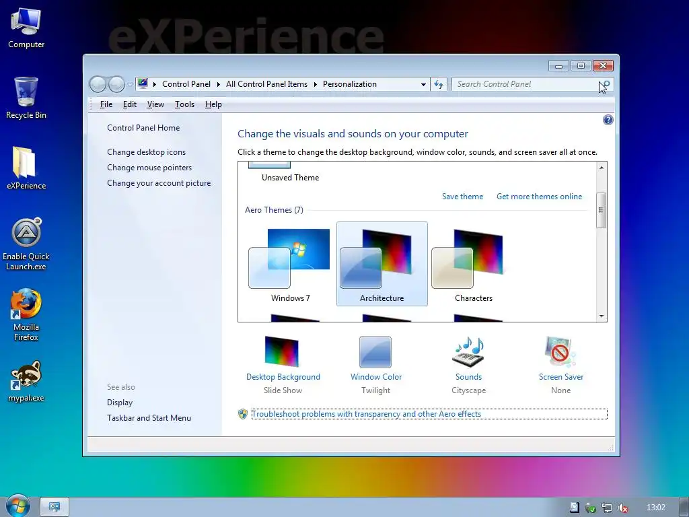Expand the All Control Panel Items arrow

pyautogui.click(x=315, y=84)
